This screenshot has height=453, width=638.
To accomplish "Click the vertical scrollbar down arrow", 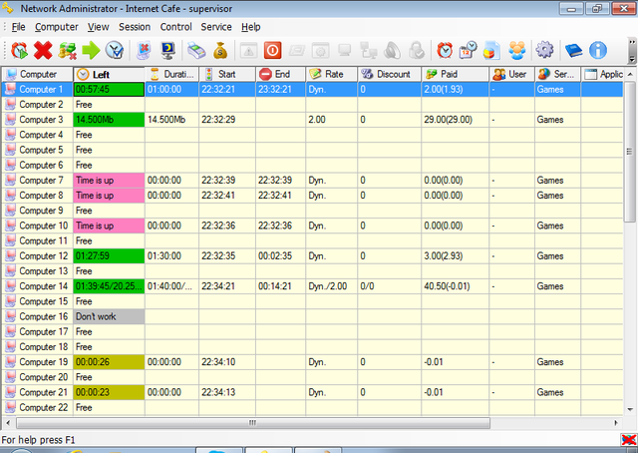I will click(x=630, y=409).
